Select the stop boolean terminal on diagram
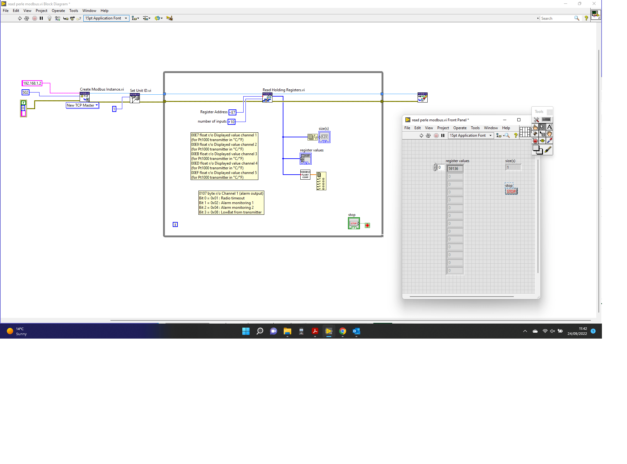The width and height of the screenshot is (627, 464). point(354,223)
